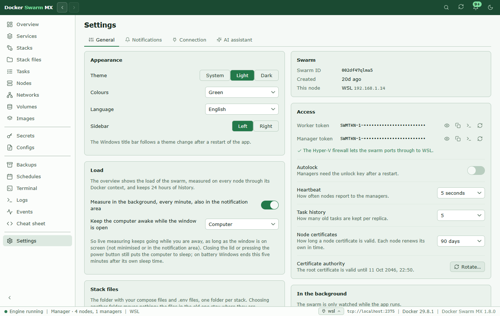Open the keep-awake dropdown showing Computer

pyautogui.click(x=242, y=224)
